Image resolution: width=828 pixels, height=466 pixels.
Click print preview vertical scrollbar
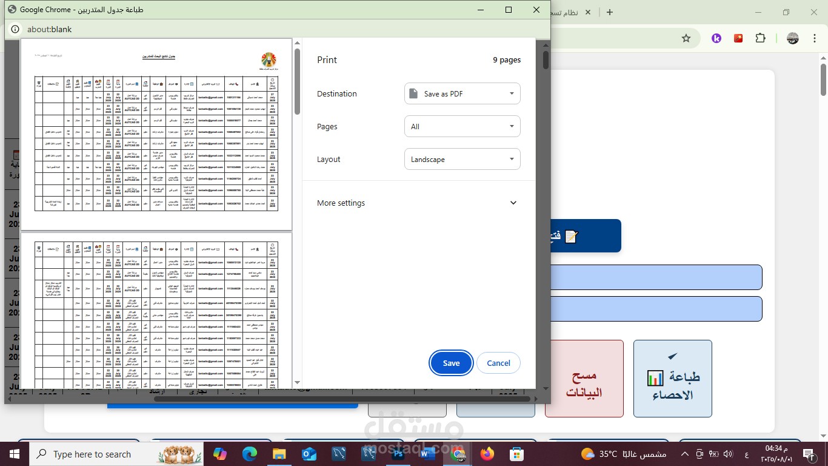point(297,81)
